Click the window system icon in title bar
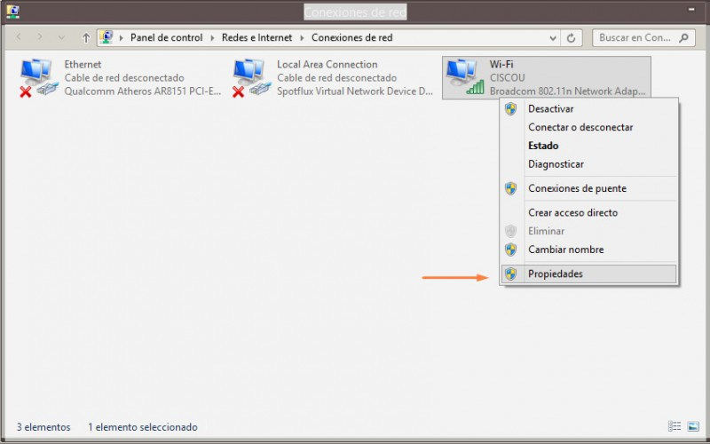This screenshot has width=710, height=444. point(12,12)
